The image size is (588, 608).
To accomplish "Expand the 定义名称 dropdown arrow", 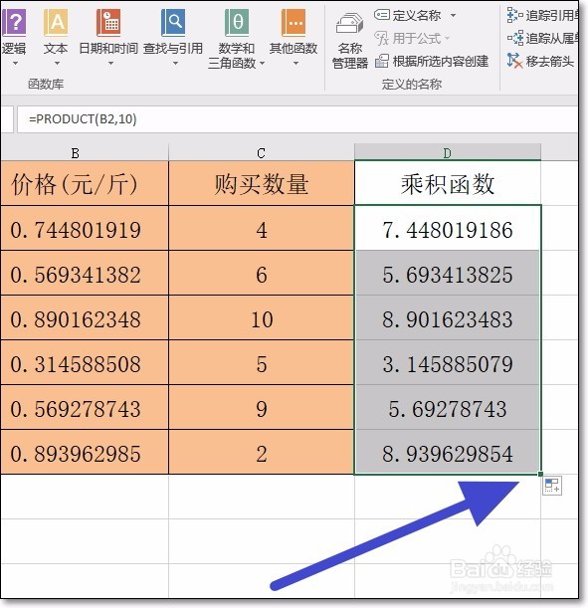I will [453, 16].
